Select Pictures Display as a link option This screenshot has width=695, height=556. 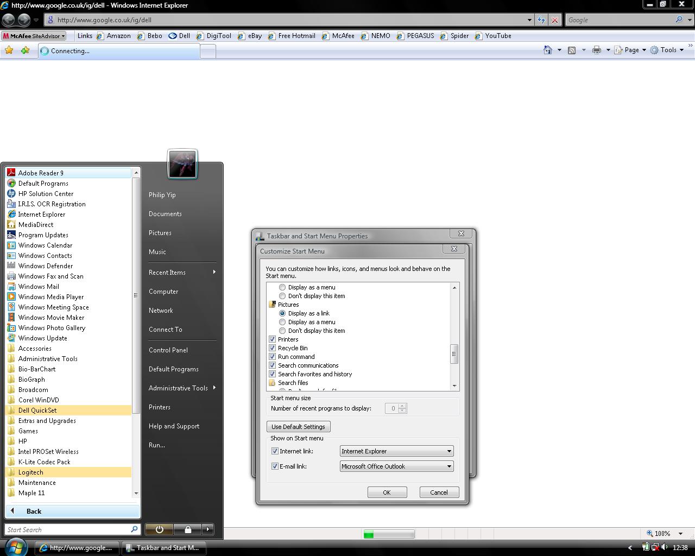coord(282,313)
